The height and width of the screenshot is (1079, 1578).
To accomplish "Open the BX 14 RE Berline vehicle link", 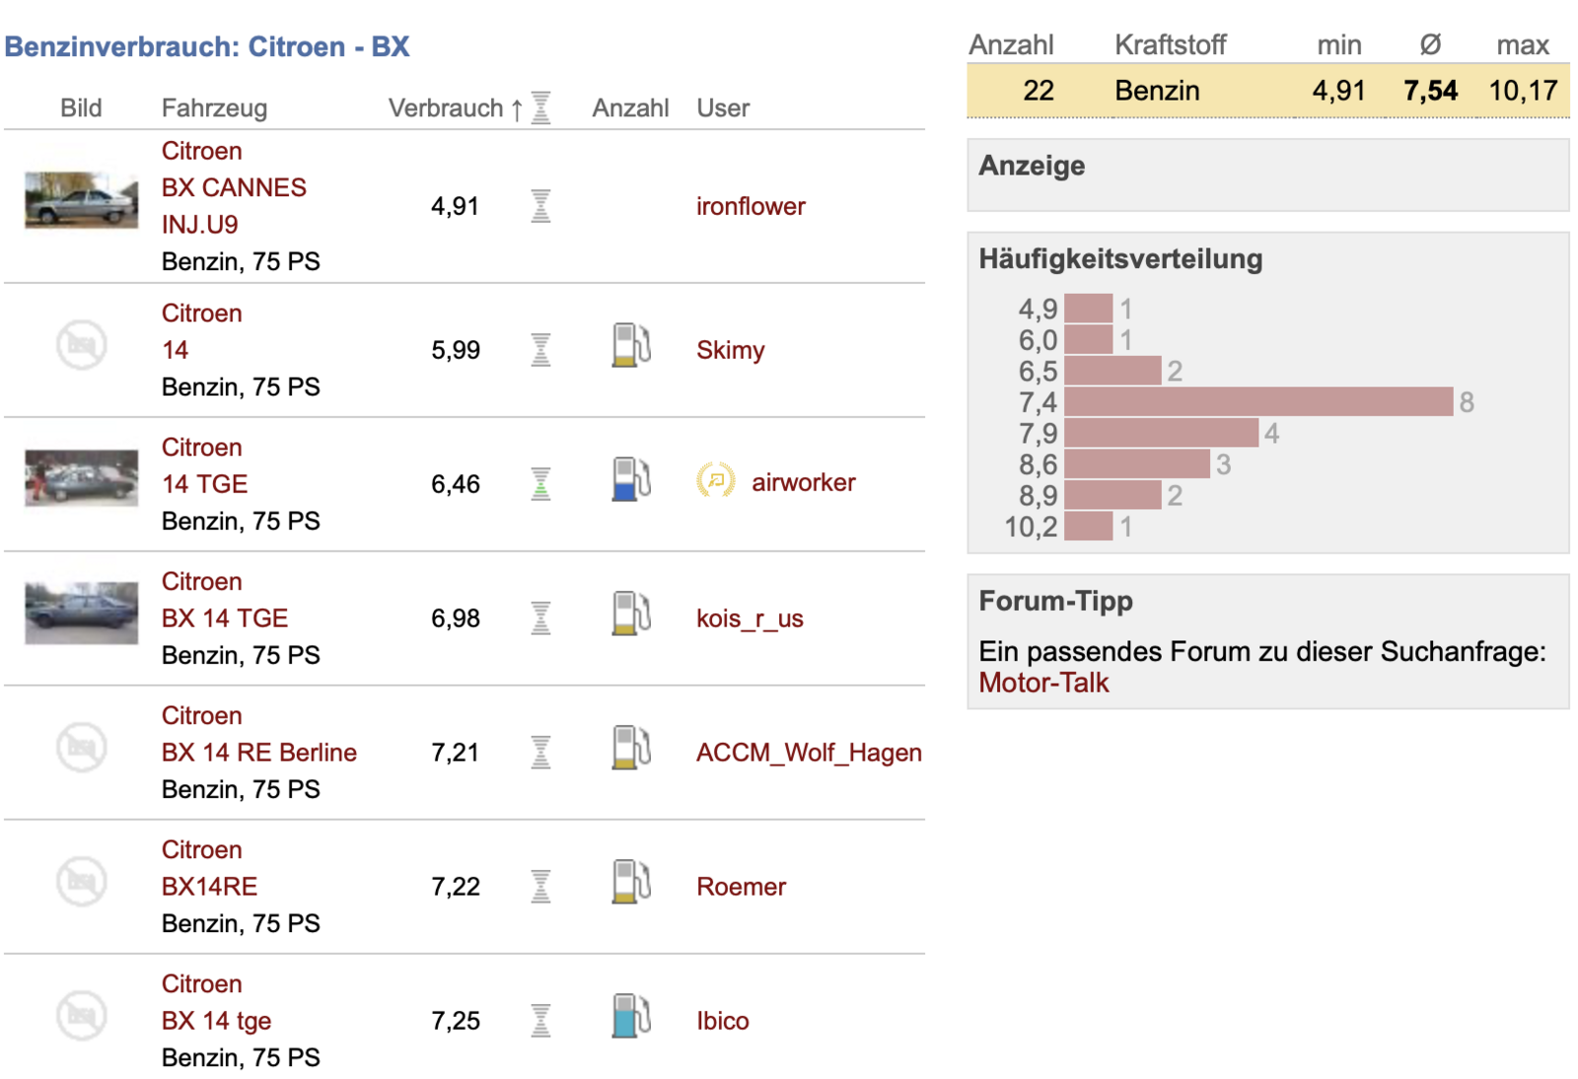I will coord(258,753).
